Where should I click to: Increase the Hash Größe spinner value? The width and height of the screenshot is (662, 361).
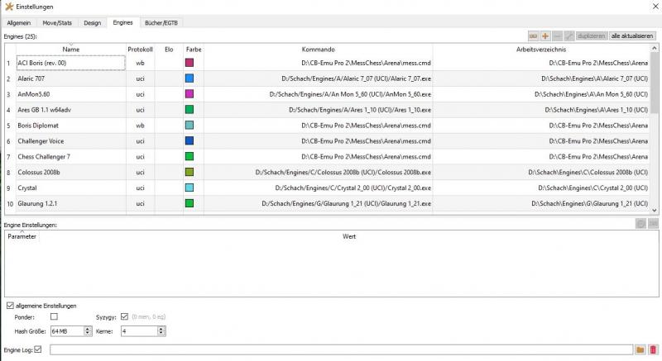(x=89, y=329)
